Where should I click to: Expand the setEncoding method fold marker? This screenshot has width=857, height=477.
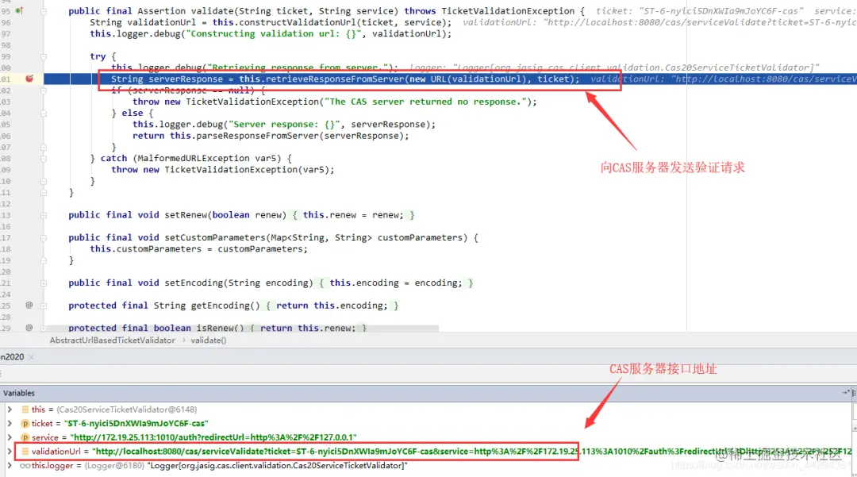(x=44, y=283)
